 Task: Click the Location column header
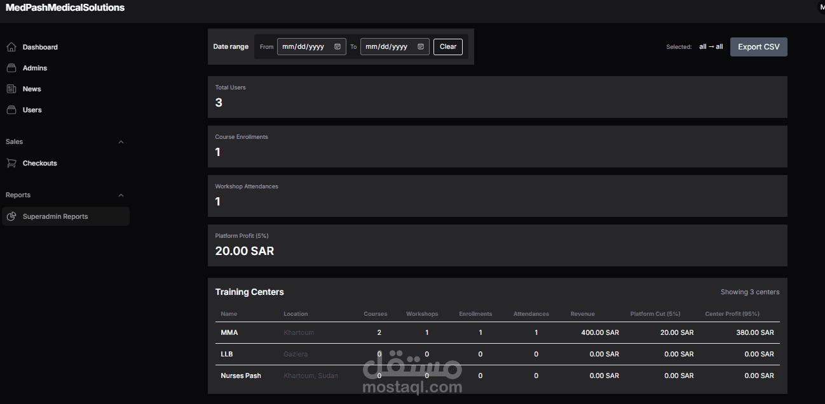coord(296,314)
